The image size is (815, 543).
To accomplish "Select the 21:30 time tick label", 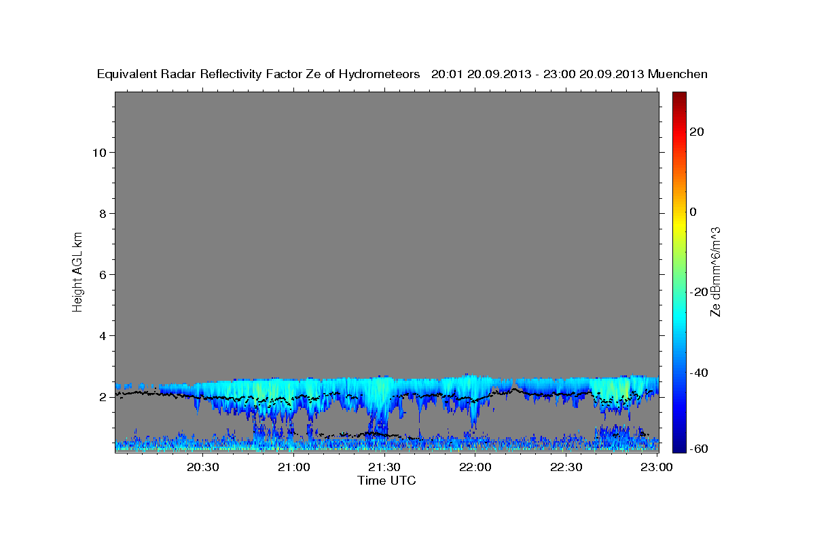I will (384, 467).
